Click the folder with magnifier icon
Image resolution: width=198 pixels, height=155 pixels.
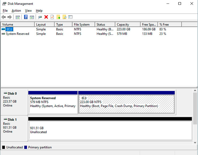pyautogui.click(x=64, y=17)
